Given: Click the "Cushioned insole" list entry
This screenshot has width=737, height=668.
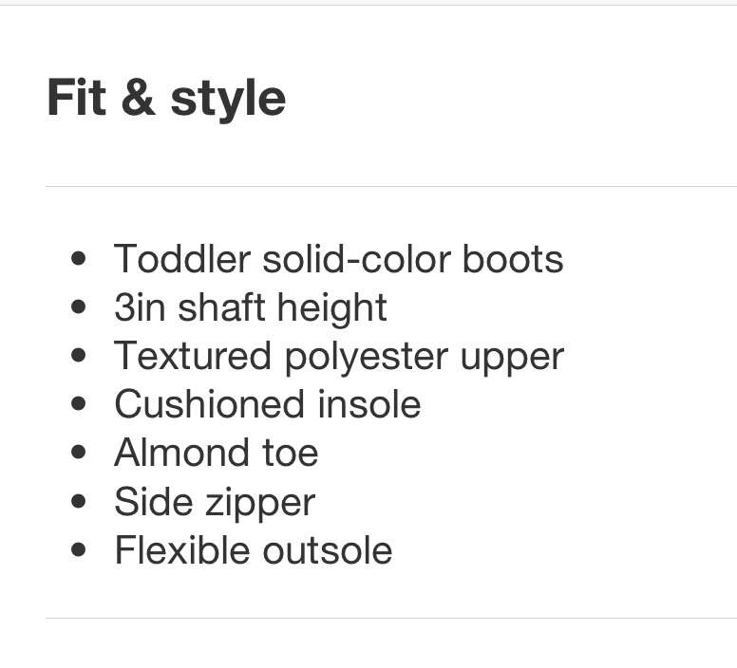Looking at the screenshot, I should click(x=267, y=404).
